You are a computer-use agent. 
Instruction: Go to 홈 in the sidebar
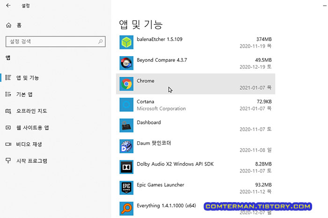19,25
